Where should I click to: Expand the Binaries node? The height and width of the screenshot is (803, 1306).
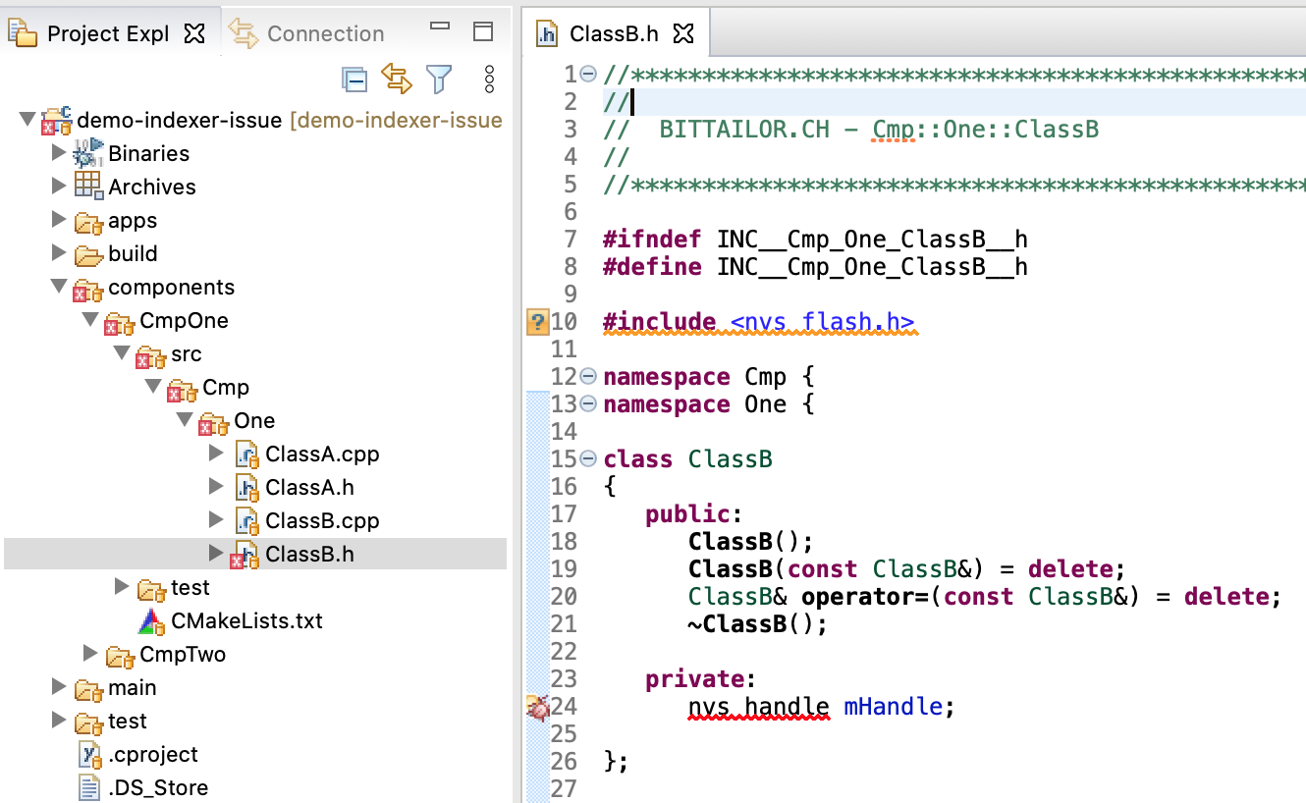tap(60, 153)
